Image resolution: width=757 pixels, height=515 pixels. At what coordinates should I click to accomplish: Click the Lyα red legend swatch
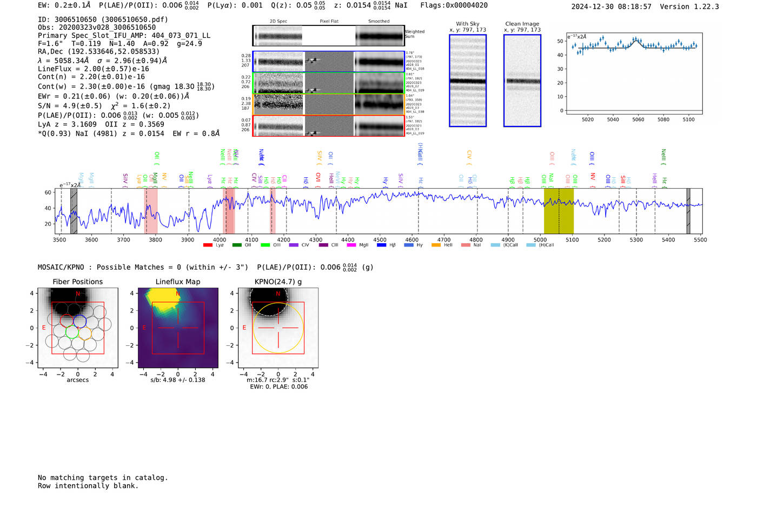pyautogui.click(x=208, y=245)
